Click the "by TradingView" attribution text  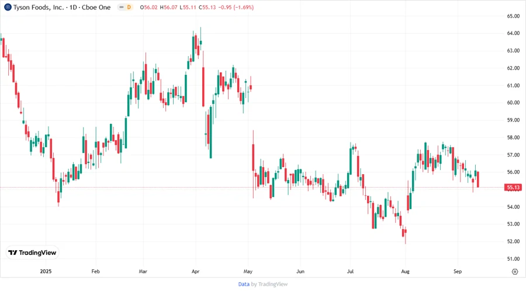click(x=269, y=284)
